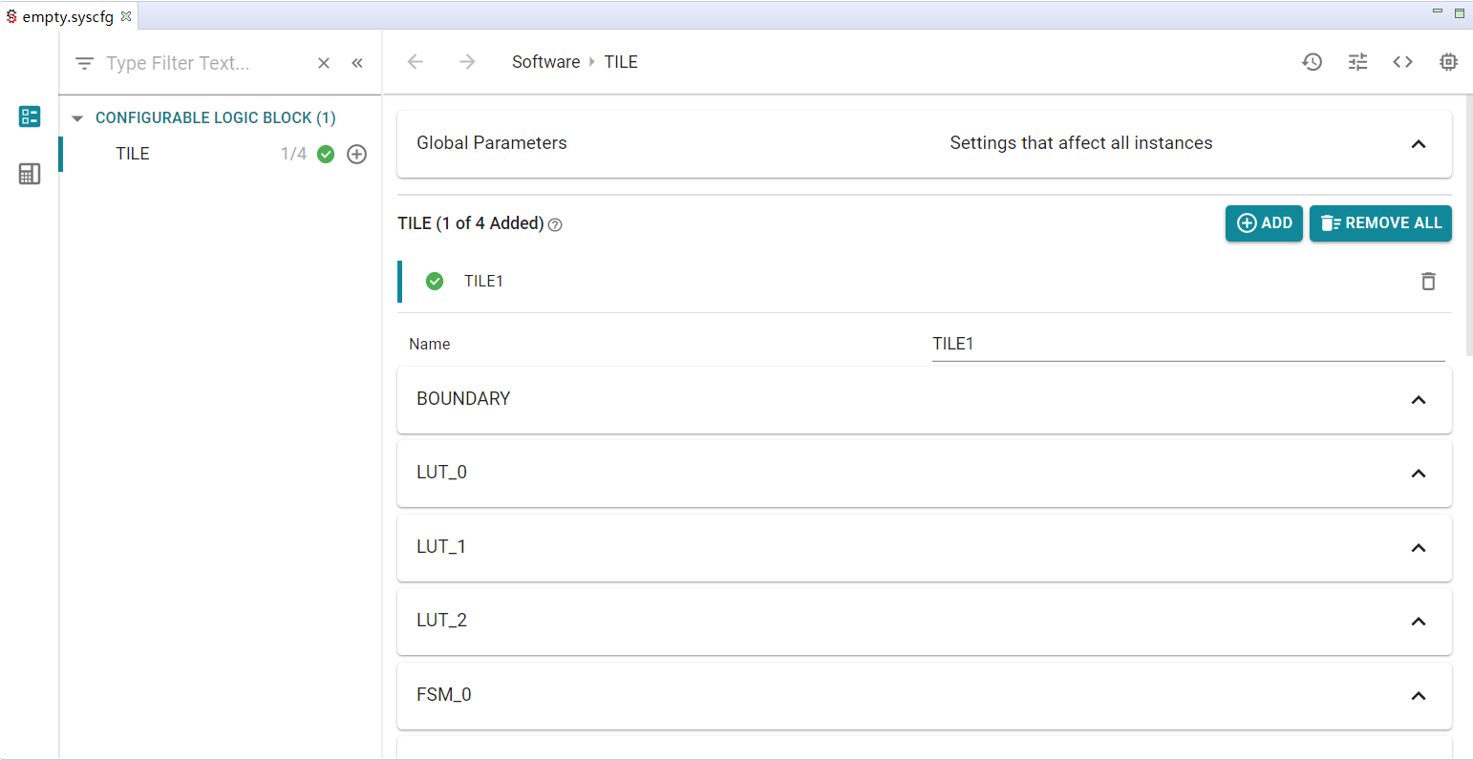
Task: Delete TILE1 using the trash icon
Action: click(x=1428, y=281)
